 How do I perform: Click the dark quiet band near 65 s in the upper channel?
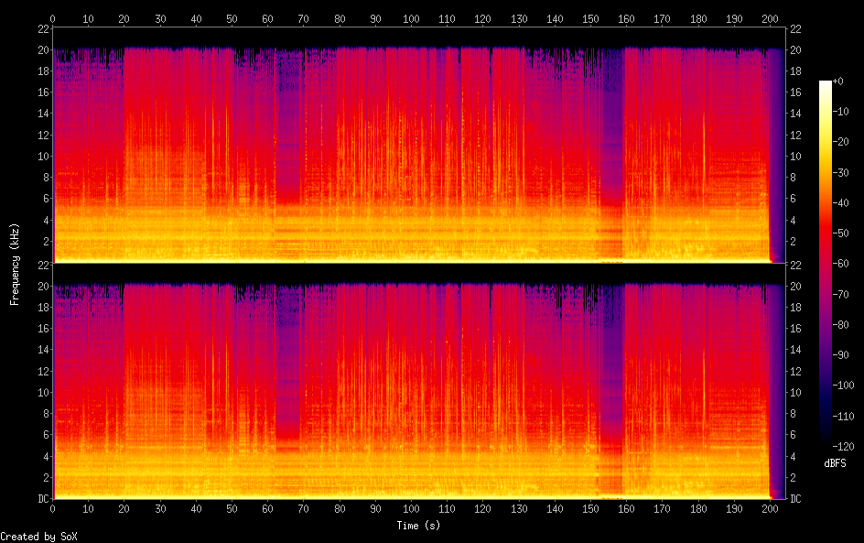(x=289, y=137)
